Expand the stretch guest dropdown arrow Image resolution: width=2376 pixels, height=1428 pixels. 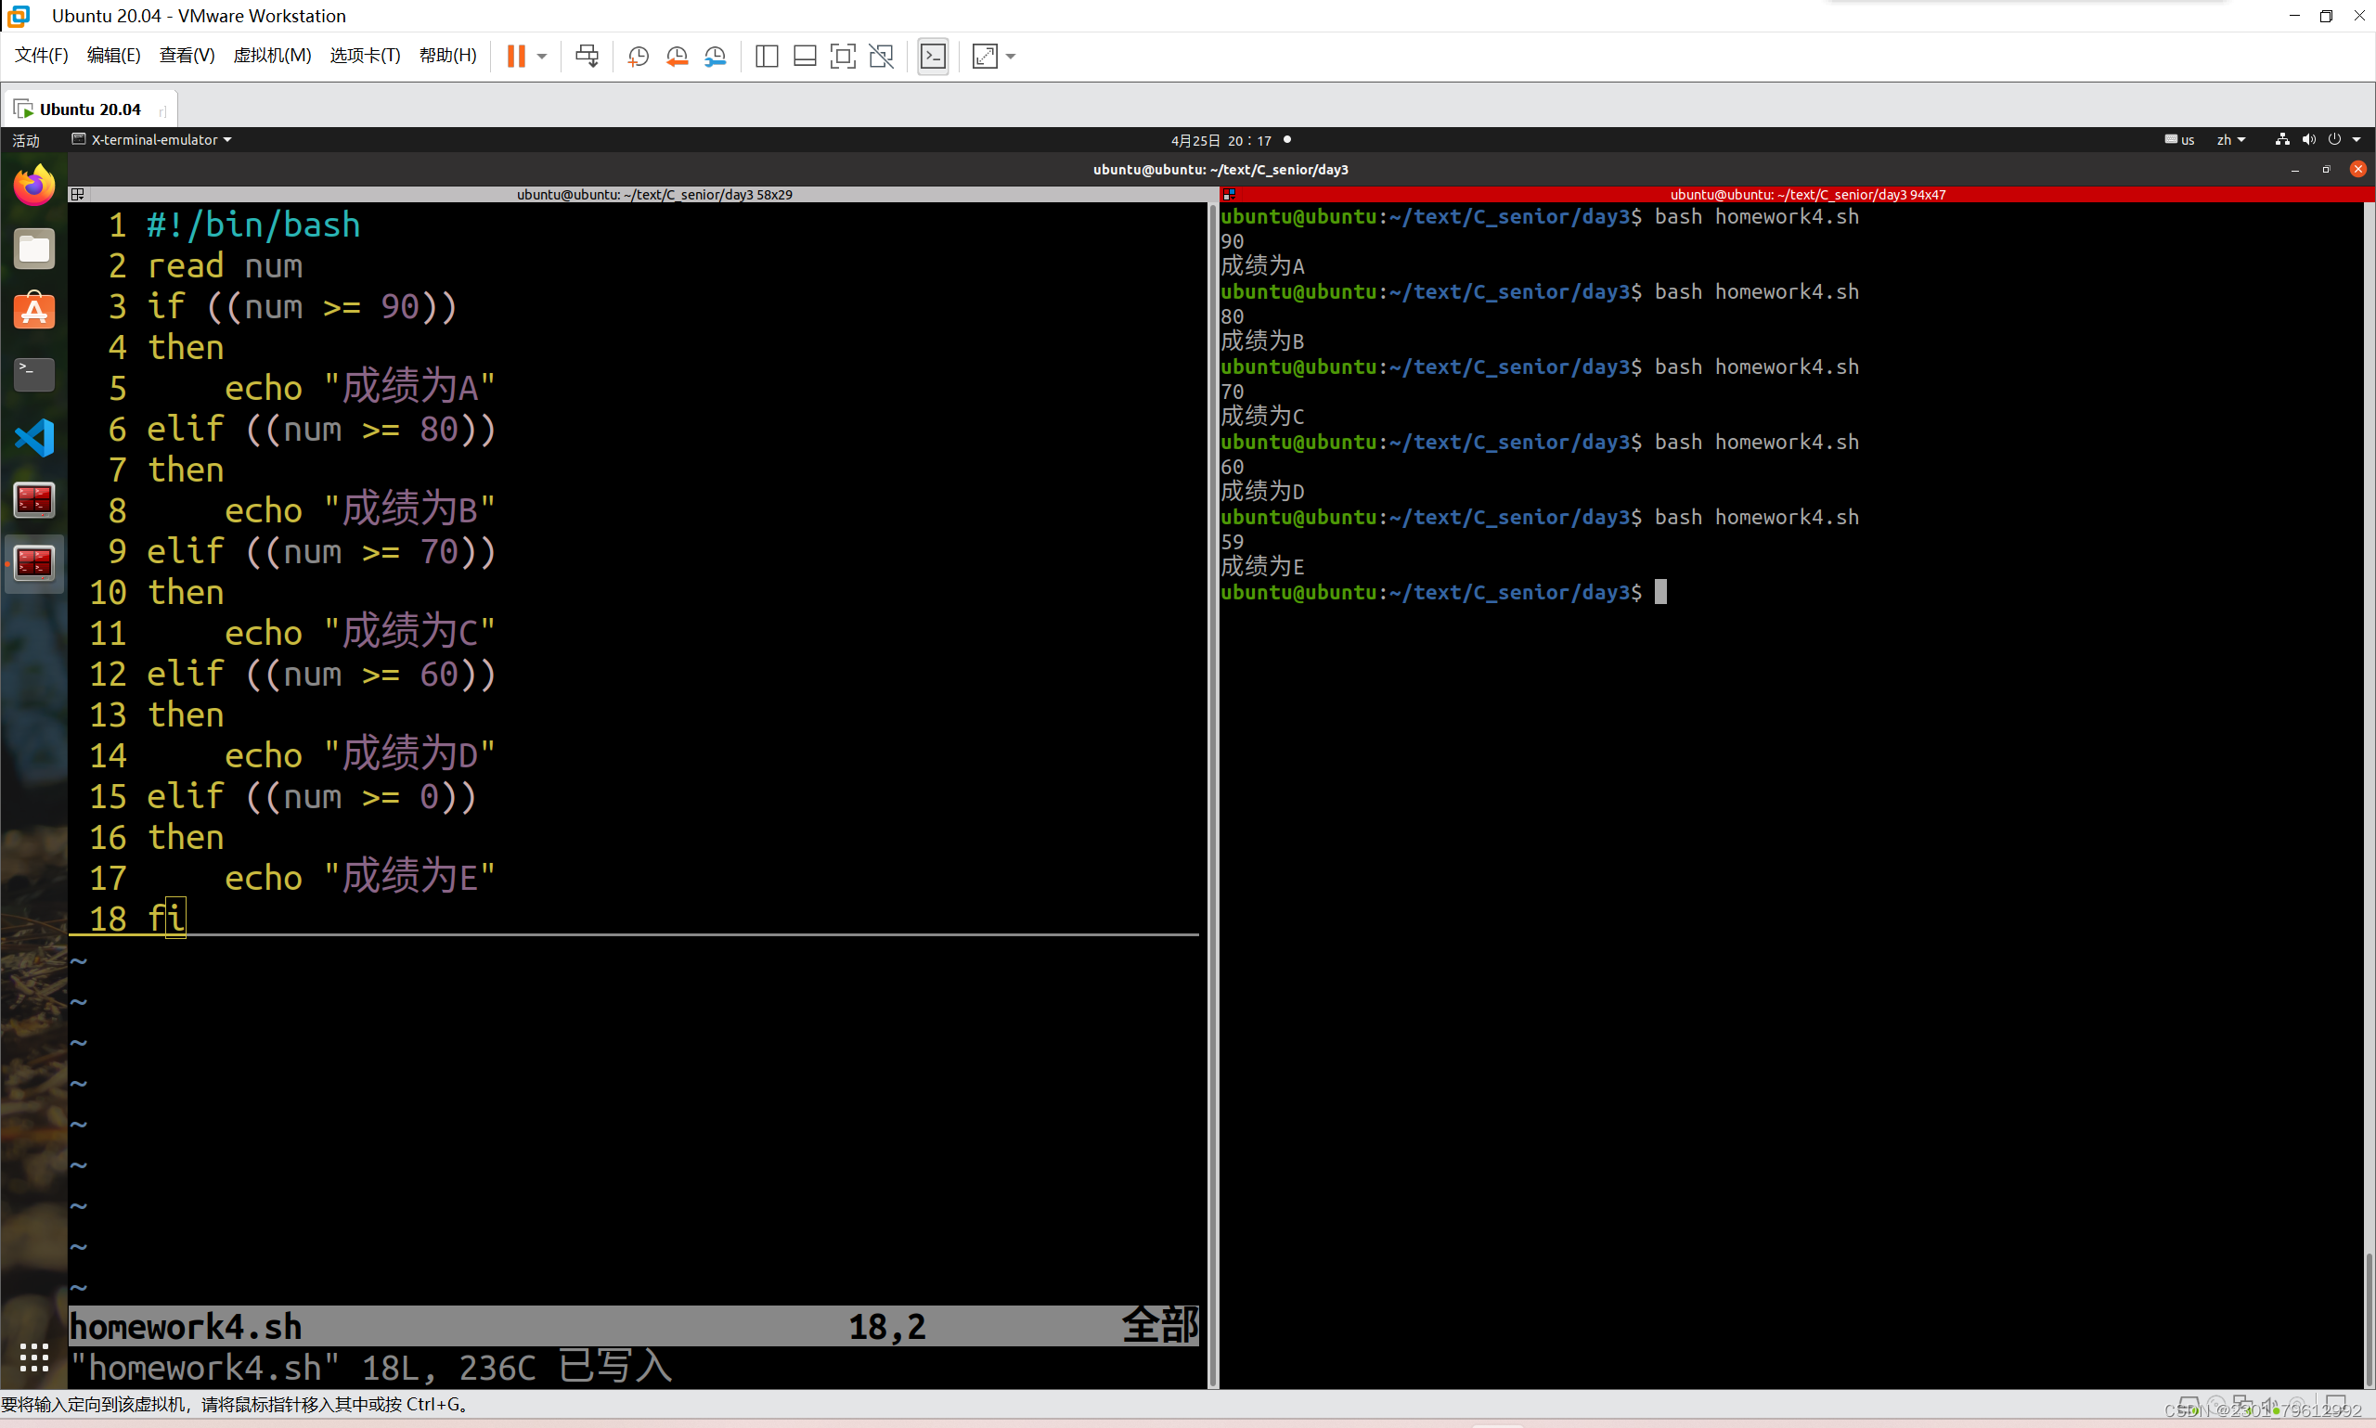pyautogui.click(x=1011, y=56)
